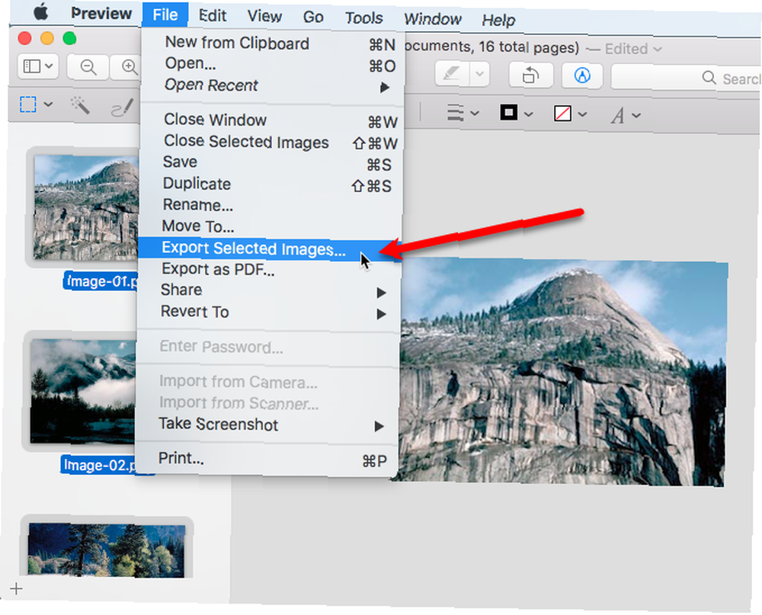
Task: Expand the selection tool options chevron
Action: (x=48, y=104)
